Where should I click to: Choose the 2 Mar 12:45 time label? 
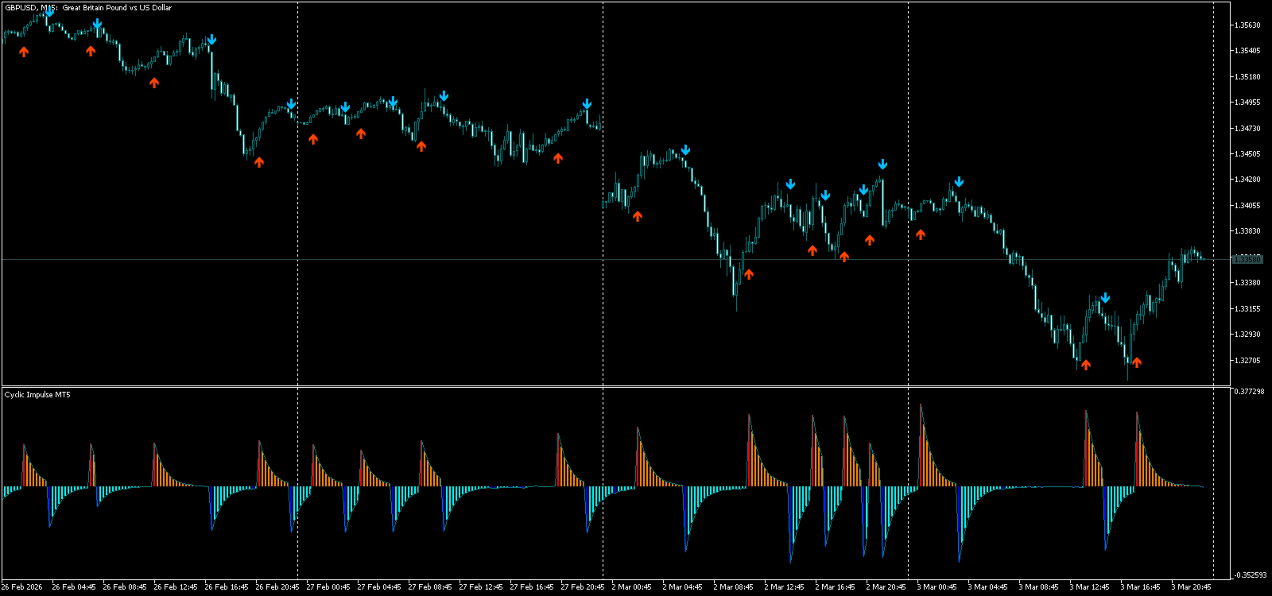784,587
